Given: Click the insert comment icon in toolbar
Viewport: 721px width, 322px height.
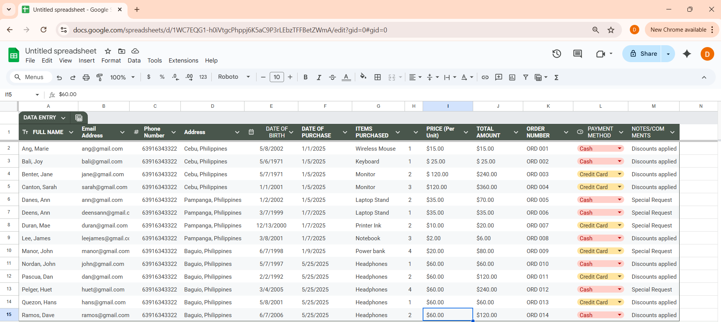Looking at the screenshot, I should point(498,77).
